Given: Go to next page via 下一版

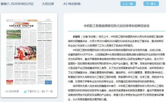Looking at the screenshot, I should pos(49,91).
